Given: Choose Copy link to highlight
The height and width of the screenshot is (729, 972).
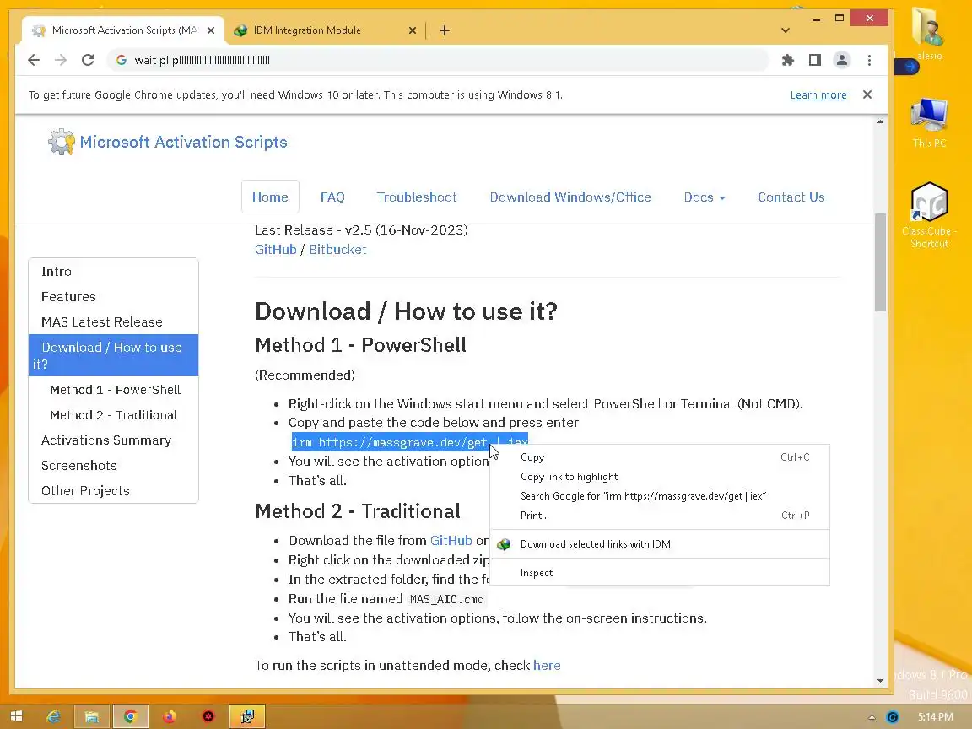Looking at the screenshot, I should click(660, 477).
